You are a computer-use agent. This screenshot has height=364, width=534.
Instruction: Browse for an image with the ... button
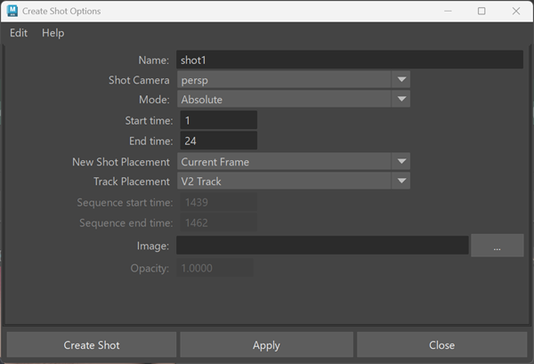point(498,246)
